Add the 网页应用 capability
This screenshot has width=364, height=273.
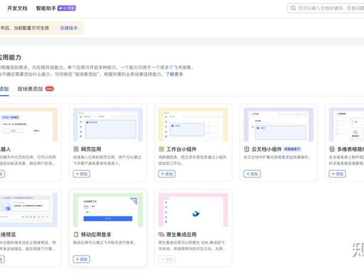coord(81,174)
